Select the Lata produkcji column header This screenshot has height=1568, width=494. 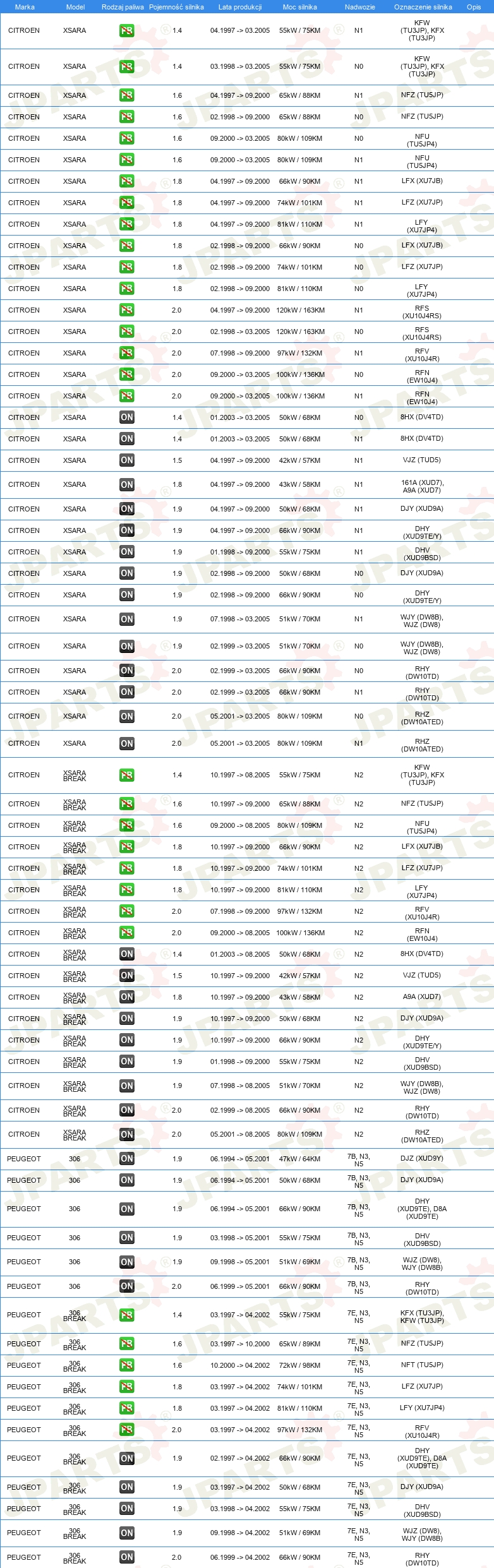tap(240, 7)
